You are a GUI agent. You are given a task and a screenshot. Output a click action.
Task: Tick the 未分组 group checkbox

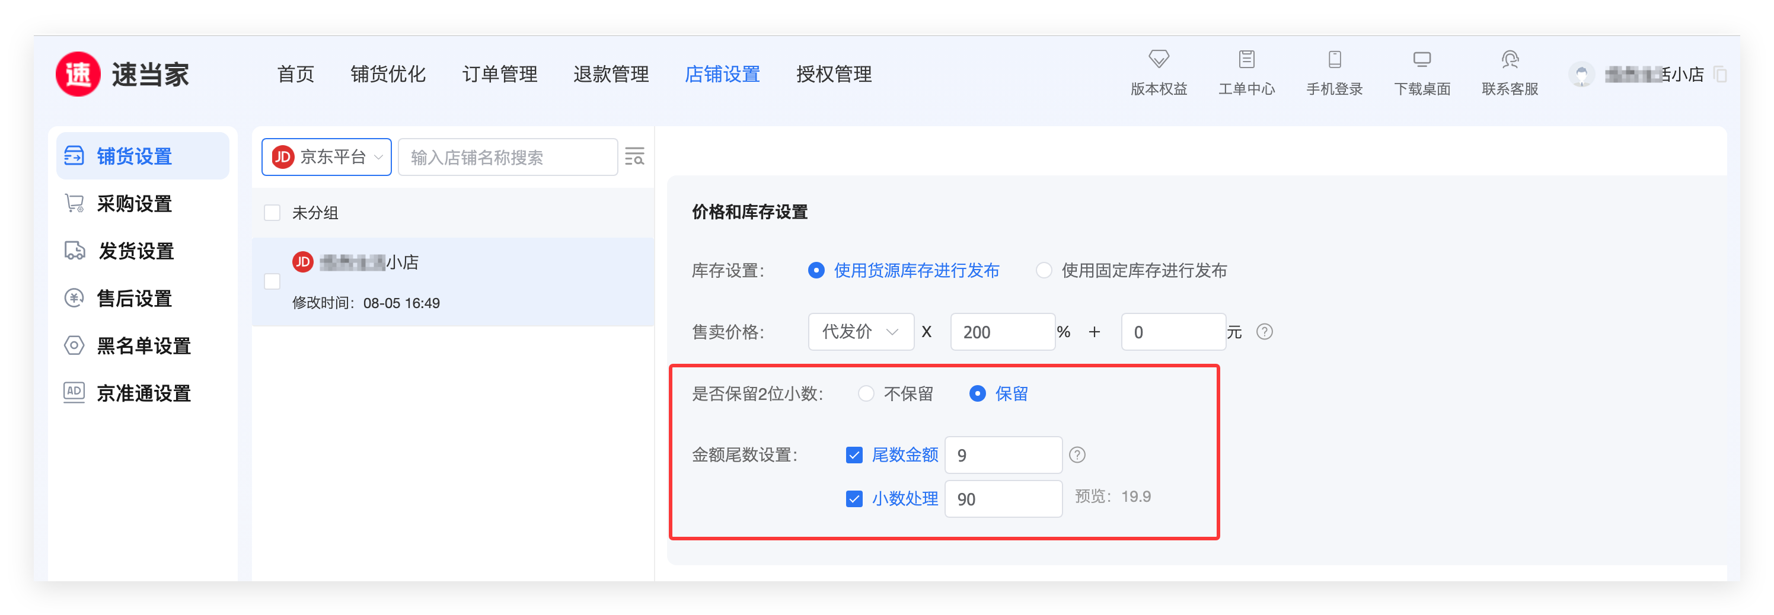[273, 213]
